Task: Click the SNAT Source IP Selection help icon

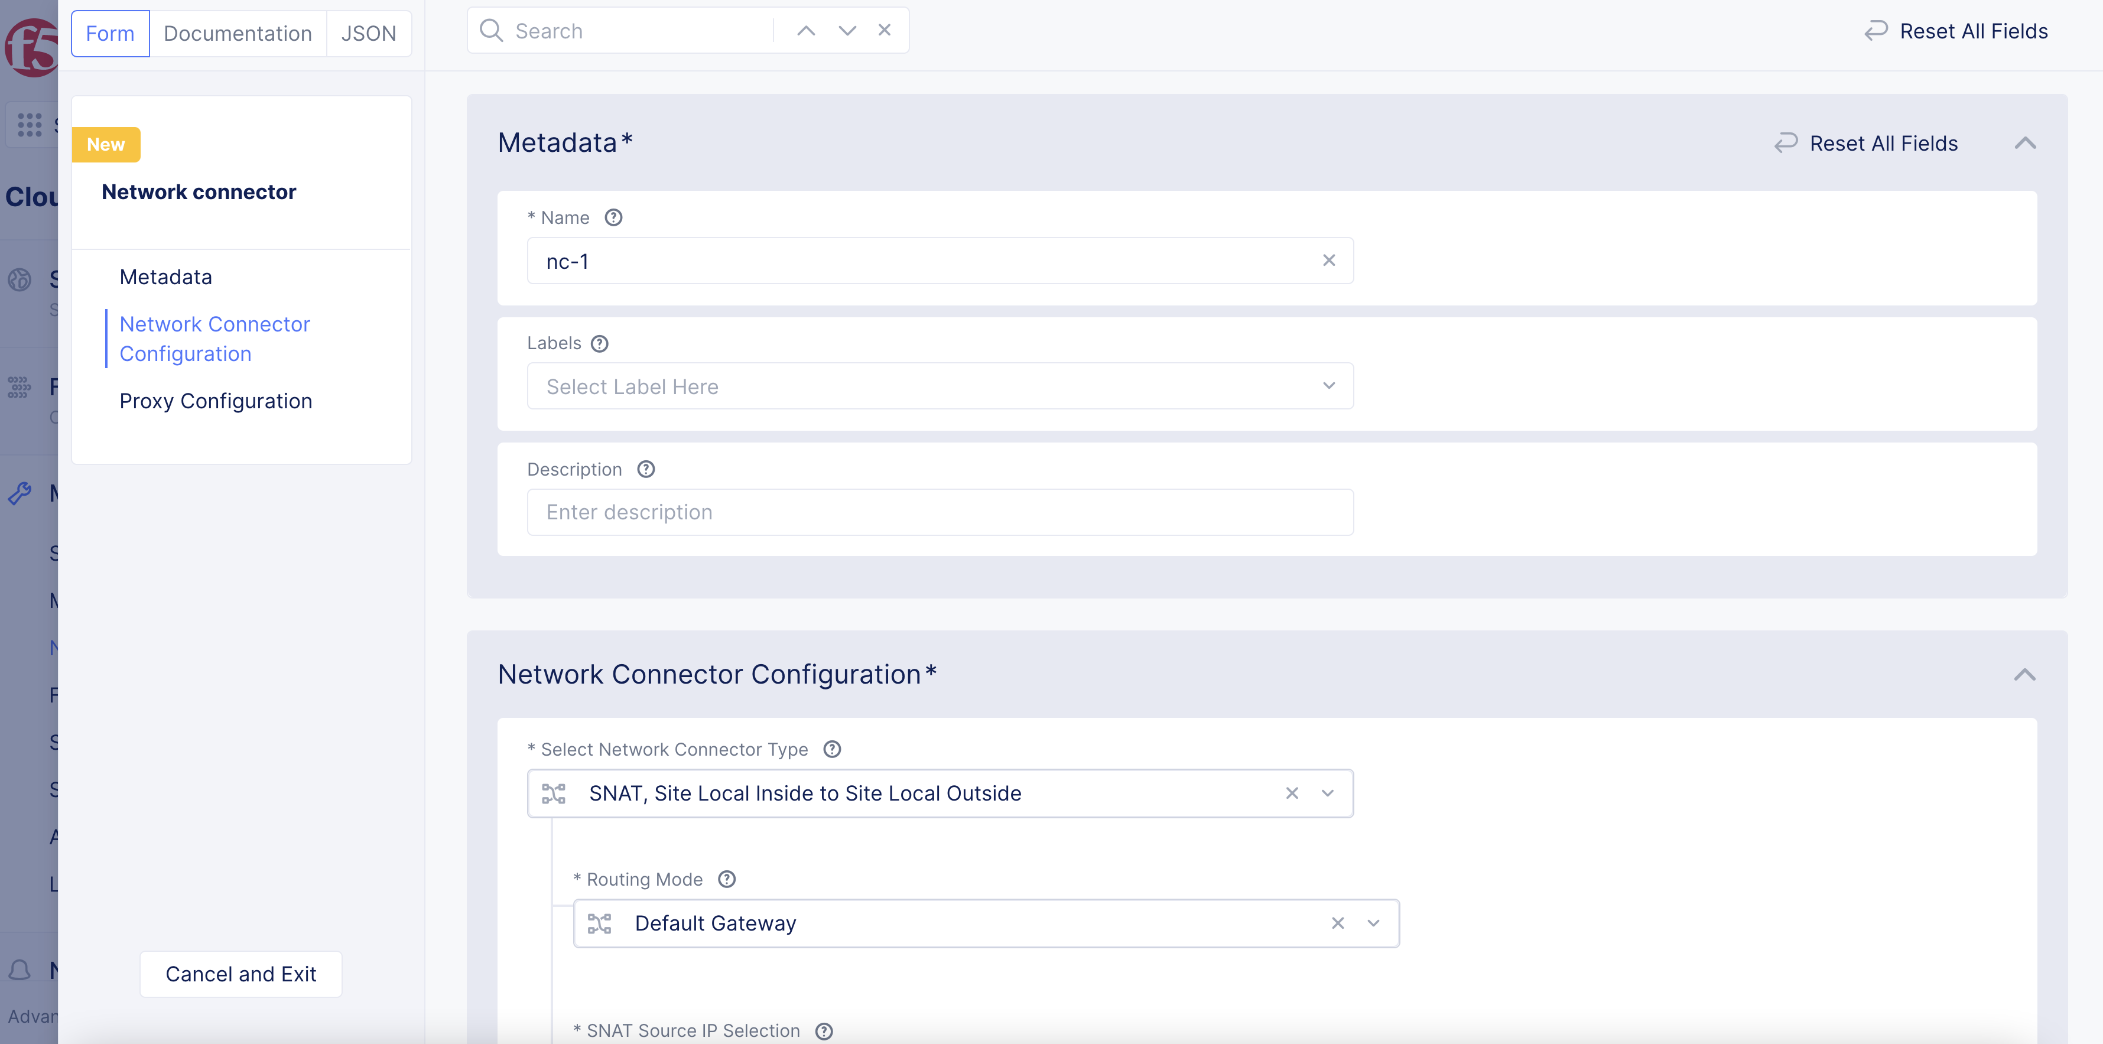Action: click(x=824, y=1030)
